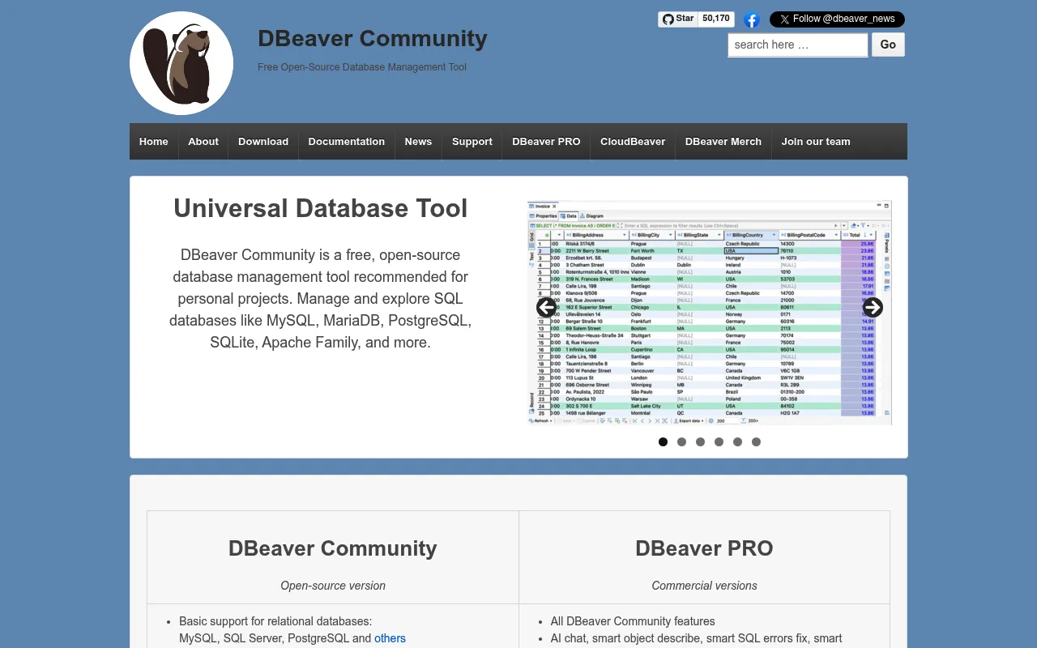
Task: Go to next slide with right arrow
Action: tap(873, 308)
